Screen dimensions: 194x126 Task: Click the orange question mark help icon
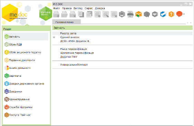coord(171,14)
